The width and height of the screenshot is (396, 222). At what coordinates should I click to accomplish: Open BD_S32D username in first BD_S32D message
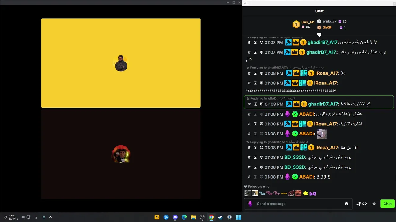[295, 158]
